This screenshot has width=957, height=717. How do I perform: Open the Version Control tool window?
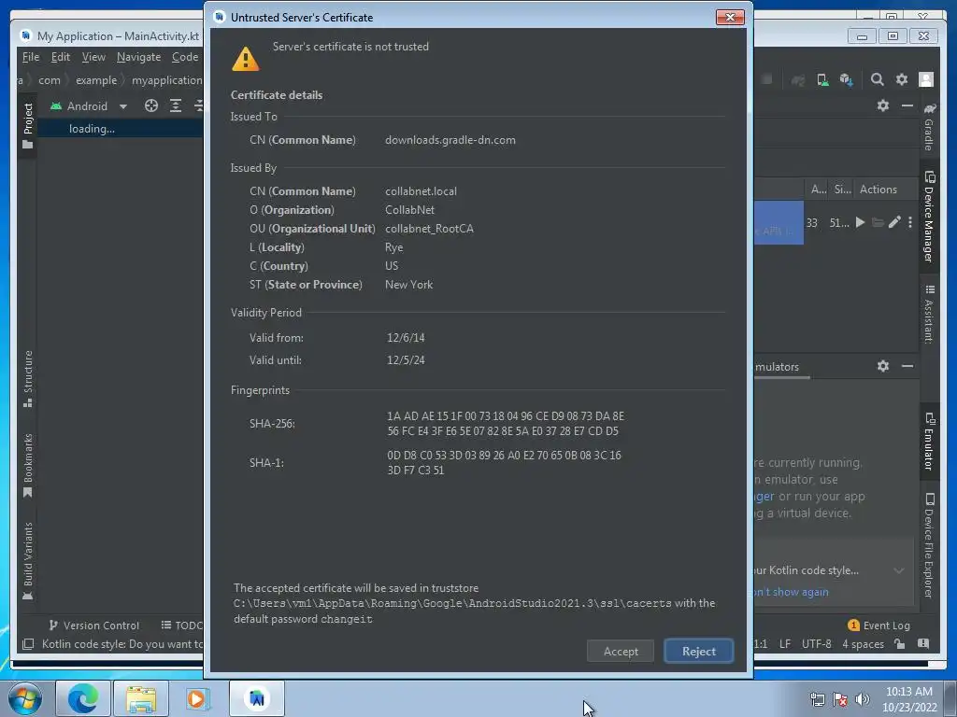pyautogui.click(x=94, y=625)
